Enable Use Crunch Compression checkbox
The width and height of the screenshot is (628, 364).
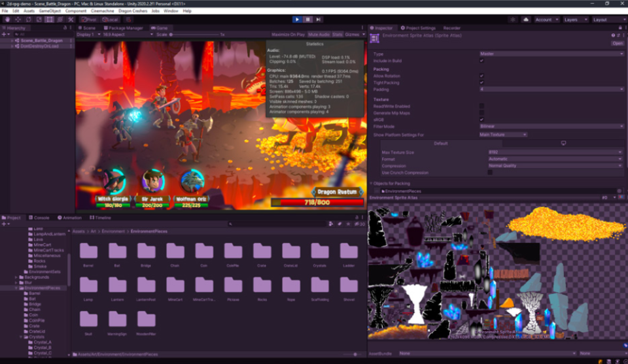click(490, 173)
